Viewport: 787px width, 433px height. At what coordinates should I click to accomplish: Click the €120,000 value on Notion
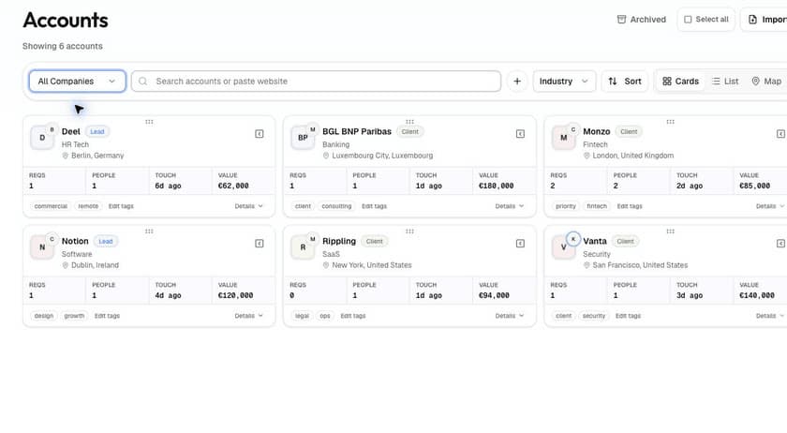[x=235, y=295]
